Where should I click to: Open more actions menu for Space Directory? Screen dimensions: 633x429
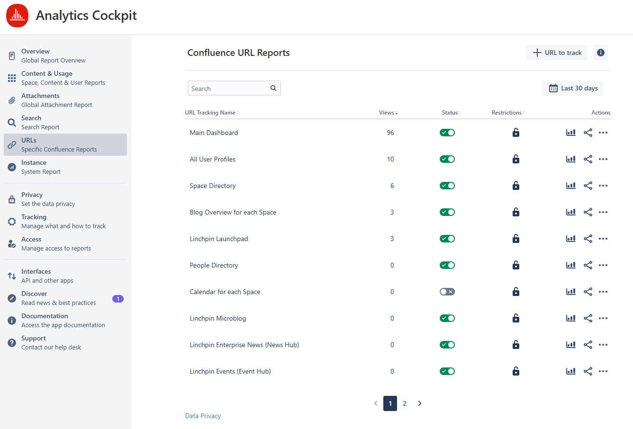pos(603,186)
